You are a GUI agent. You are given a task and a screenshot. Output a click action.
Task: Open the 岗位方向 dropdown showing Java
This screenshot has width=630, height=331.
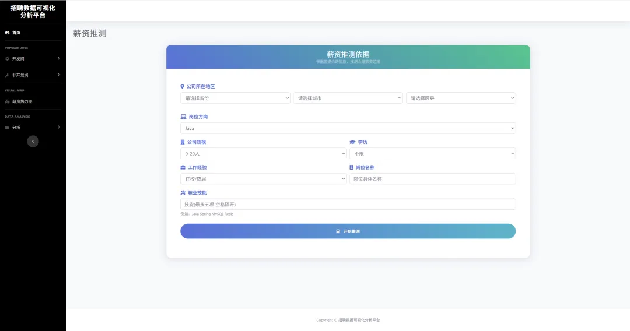click(x=348, y=128)
